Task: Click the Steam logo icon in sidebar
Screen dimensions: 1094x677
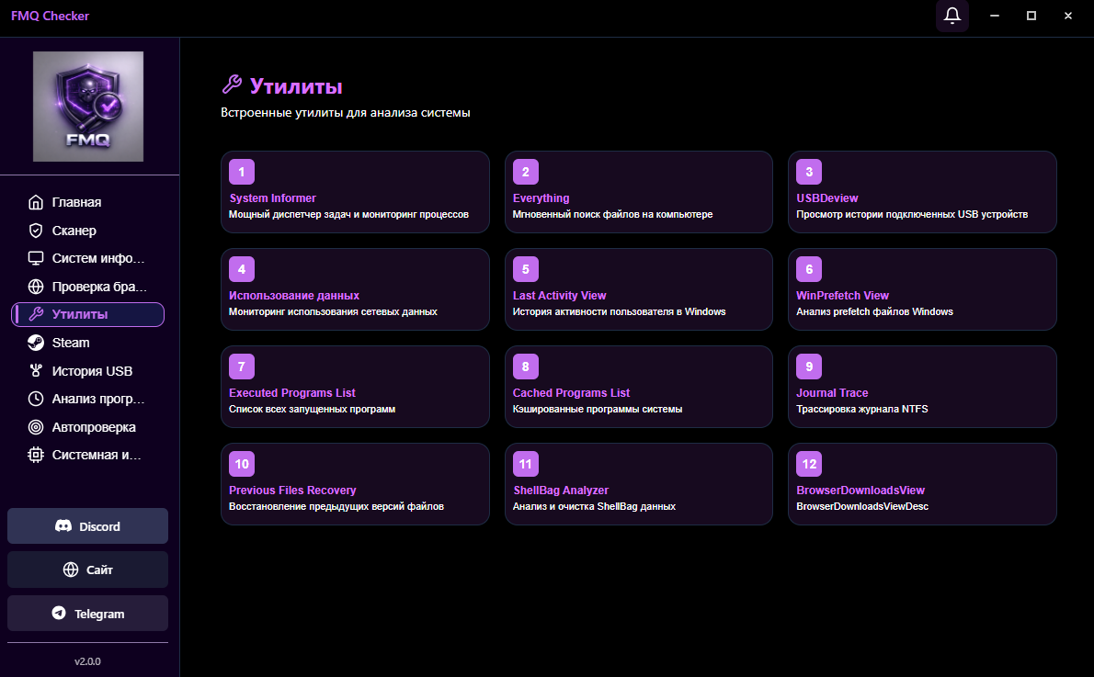Action: click(x=36, y=343)
